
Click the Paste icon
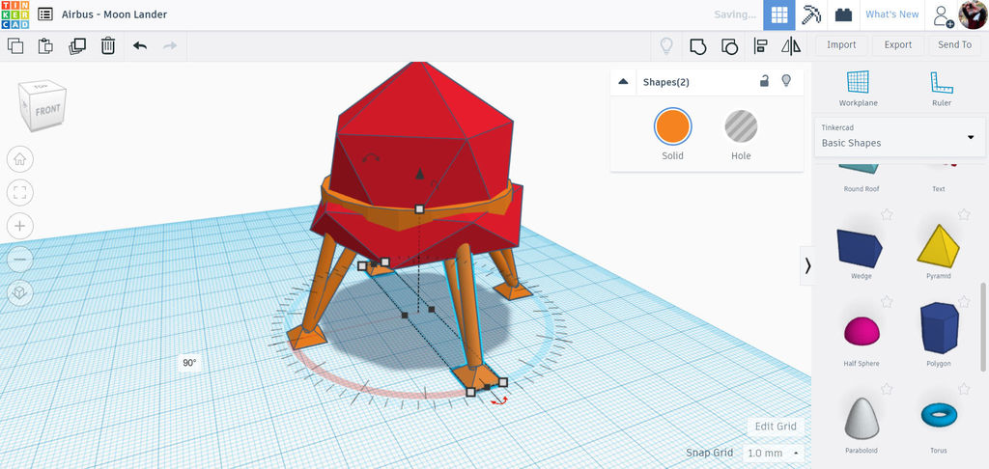pyautogui.click(x=45, y=46)
